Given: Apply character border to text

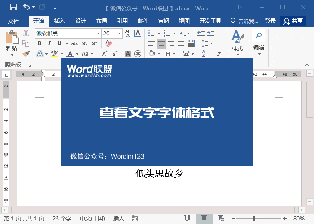Looking at the screenshot, I should (x=138, y=33).
